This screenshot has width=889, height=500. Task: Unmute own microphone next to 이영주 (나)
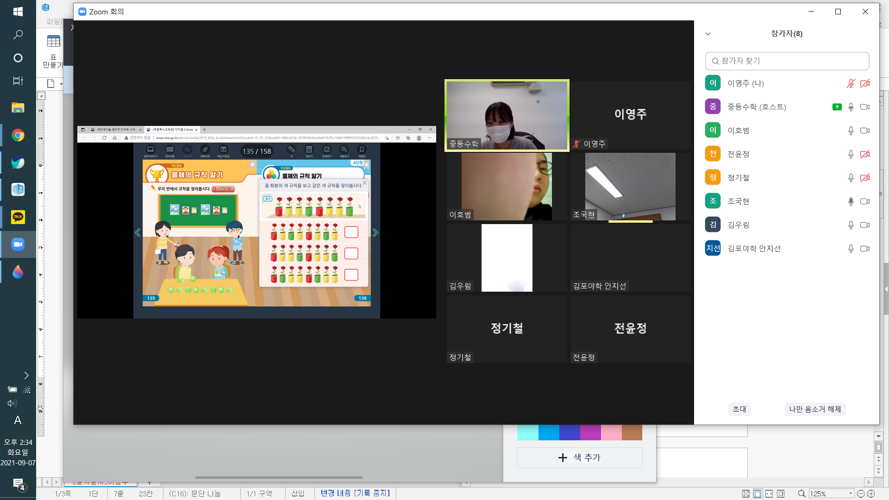[851, 83]
